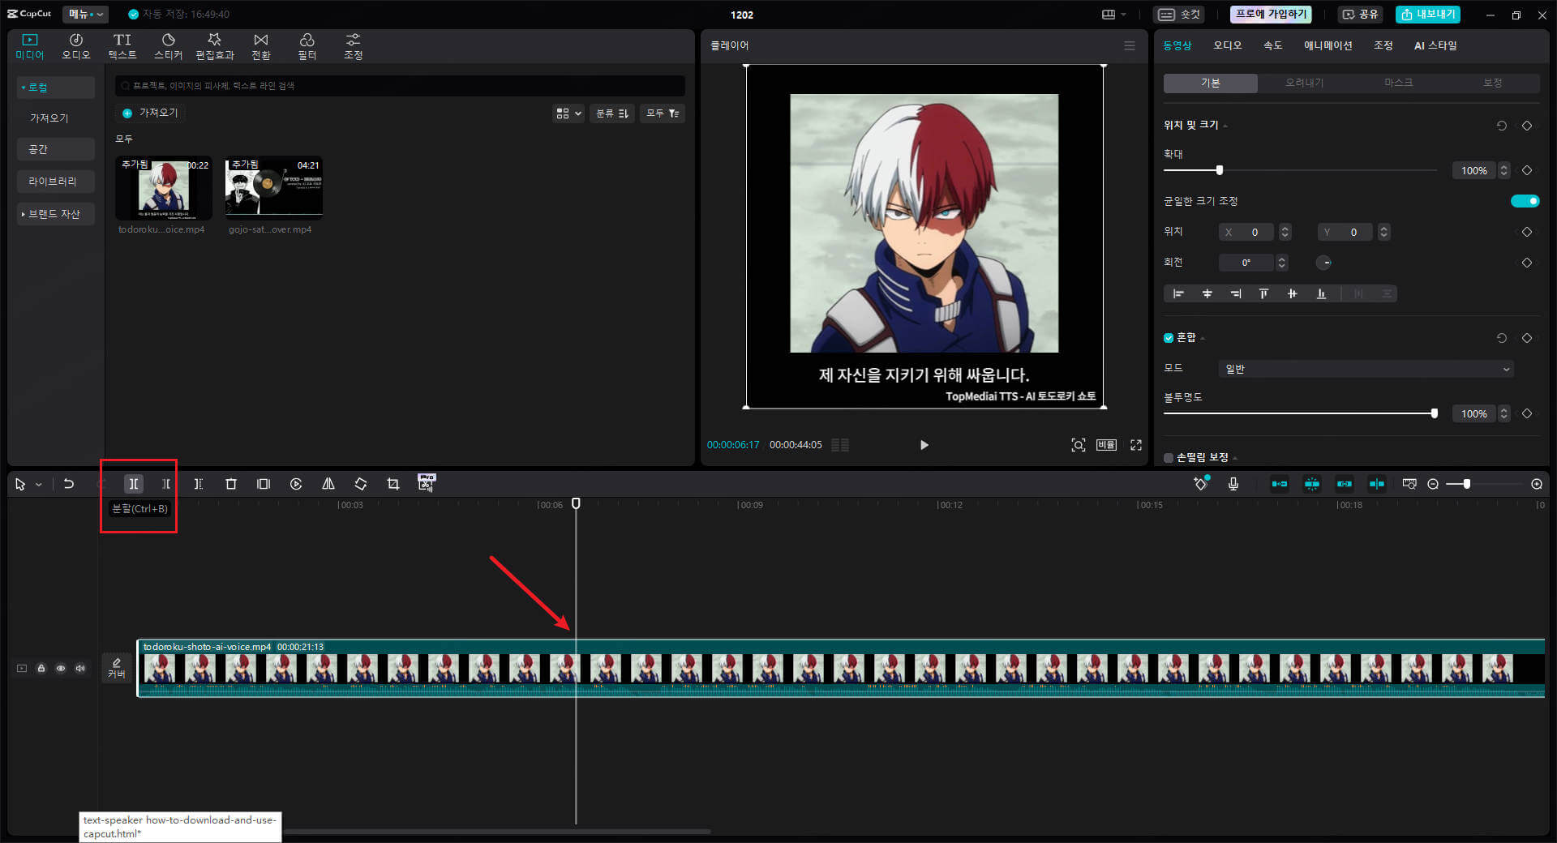Click keyframe diamond next to 확대 scale

pyautogui.click(x=1527, y=170)
